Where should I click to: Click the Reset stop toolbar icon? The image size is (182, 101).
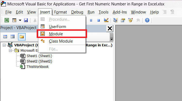[x=98, y=20]
